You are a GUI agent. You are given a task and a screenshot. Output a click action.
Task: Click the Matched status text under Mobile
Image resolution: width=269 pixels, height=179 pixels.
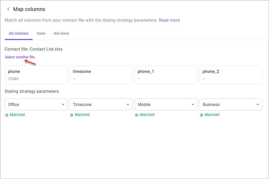147,115
